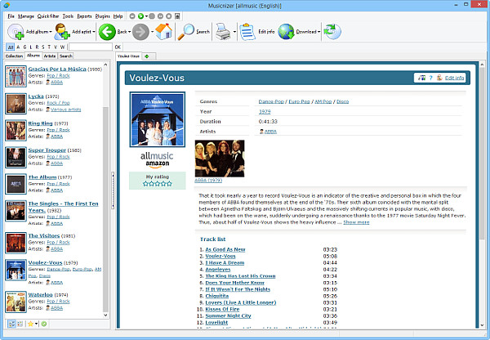Click the album list vertical scrollbar
This screenshot has width=490, height=340.
(105, 210)
